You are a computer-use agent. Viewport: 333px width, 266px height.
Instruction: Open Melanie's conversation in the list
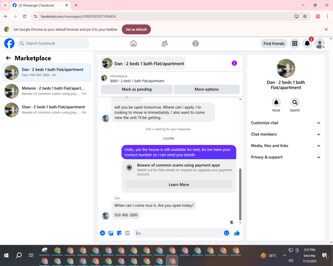click(47, 91)
